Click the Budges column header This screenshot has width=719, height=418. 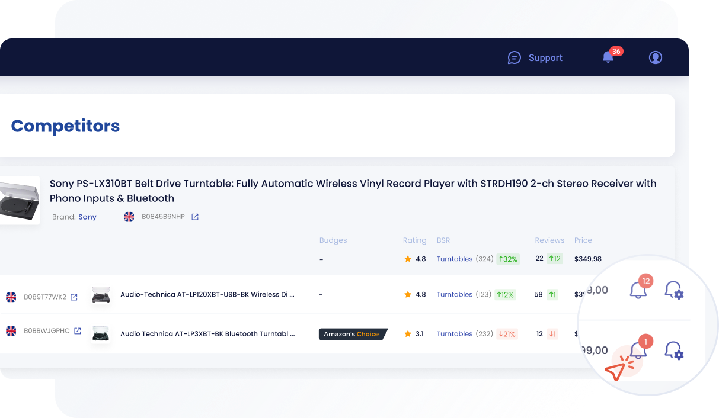[333, 240]
